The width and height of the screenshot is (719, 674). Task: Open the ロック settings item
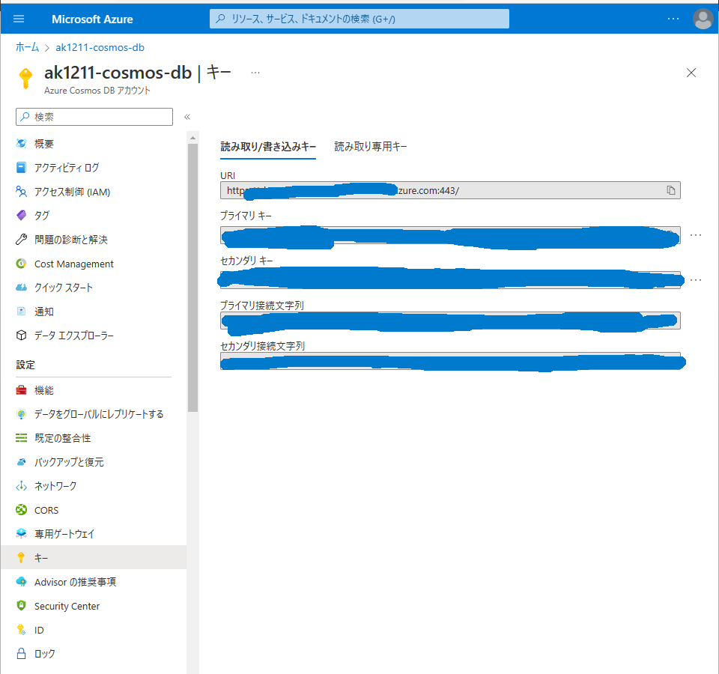pos(44,654)
